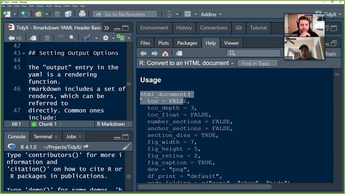
Task: Click the Insert Chunk icon
Action: tap(121, 38)
